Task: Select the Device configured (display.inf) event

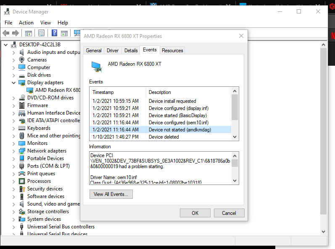Action: (160, 108)
